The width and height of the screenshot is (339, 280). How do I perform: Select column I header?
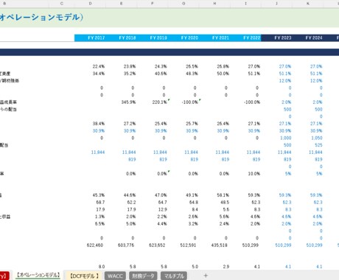245,4
